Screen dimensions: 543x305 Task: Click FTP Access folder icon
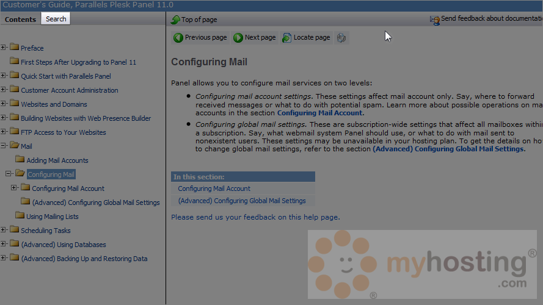pyautogui.click(x=14, y=131)
